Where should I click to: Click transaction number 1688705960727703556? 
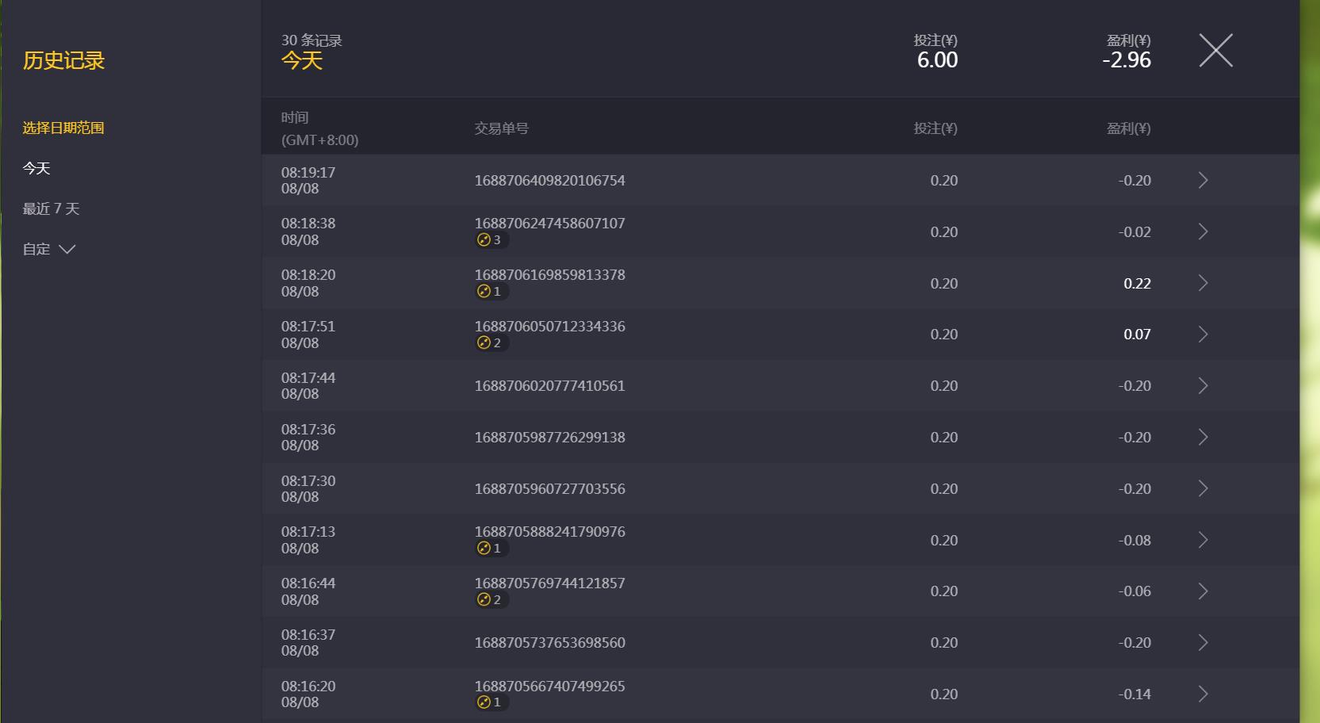click(549, 489)
